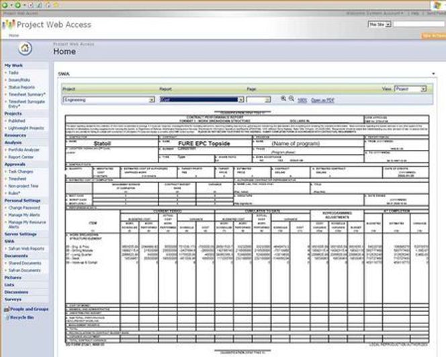This screenshot has width=446, height=357.
Task: Open the Shared Documents link
Action: coord(25,263)
